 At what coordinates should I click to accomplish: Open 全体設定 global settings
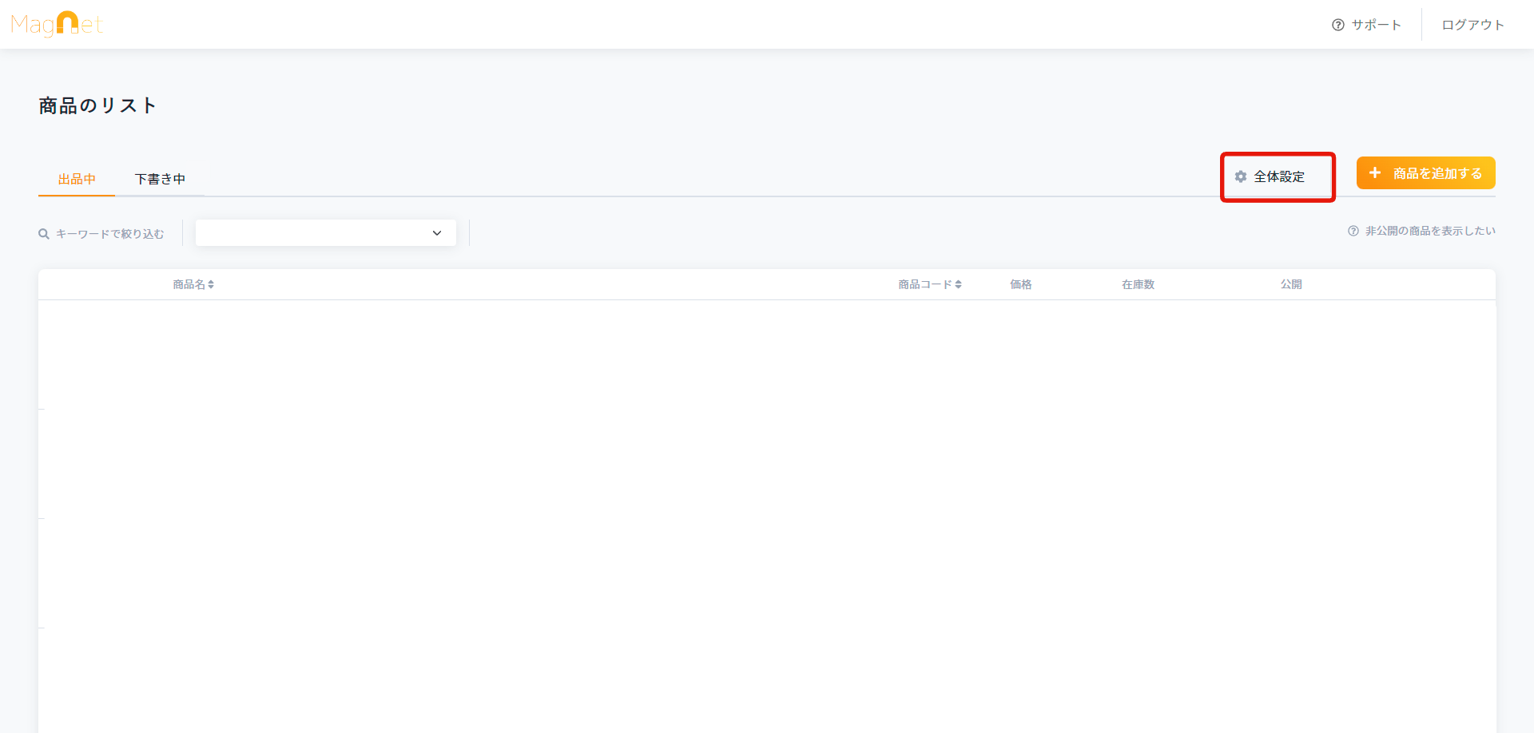coord(1279,176)
